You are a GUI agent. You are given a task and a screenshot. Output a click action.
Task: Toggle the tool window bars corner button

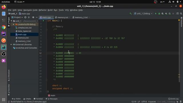point(9,102)
